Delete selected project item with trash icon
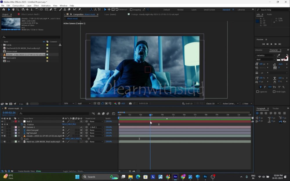Screen dimensions: 290x181 (27, 104)
